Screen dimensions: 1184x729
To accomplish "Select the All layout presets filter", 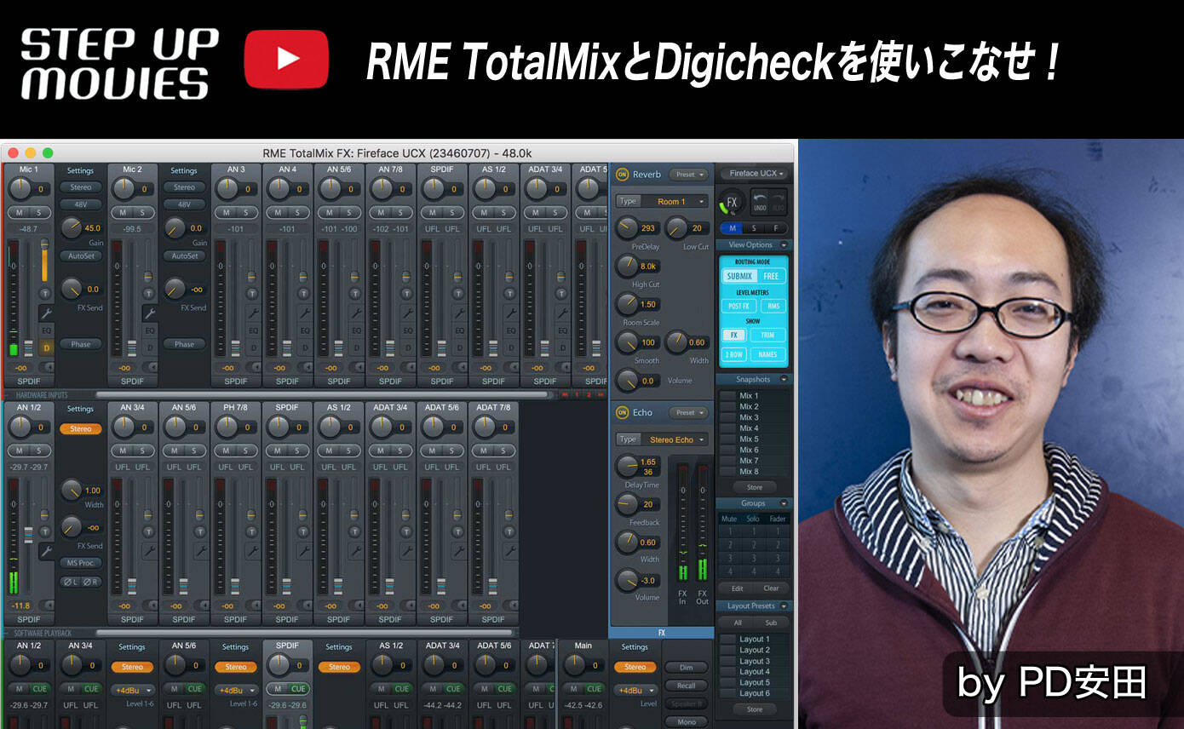I will click(738, 623).
